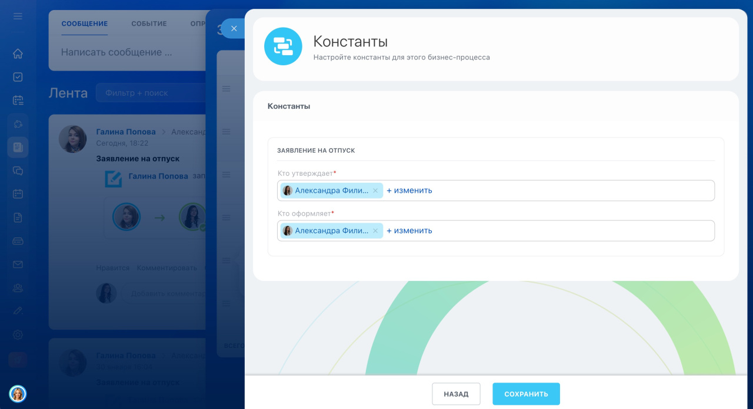
Task: Click the 'Фильтр + поиск' search field
Action: click(x=150, y=93)
